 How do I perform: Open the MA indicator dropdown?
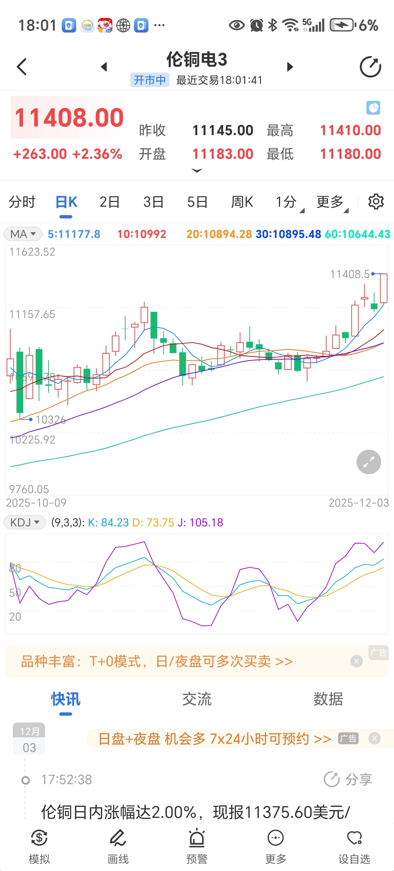point(23,234)
